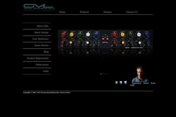
Task: Open the Dealers menu item
Action: click(107, 12)
